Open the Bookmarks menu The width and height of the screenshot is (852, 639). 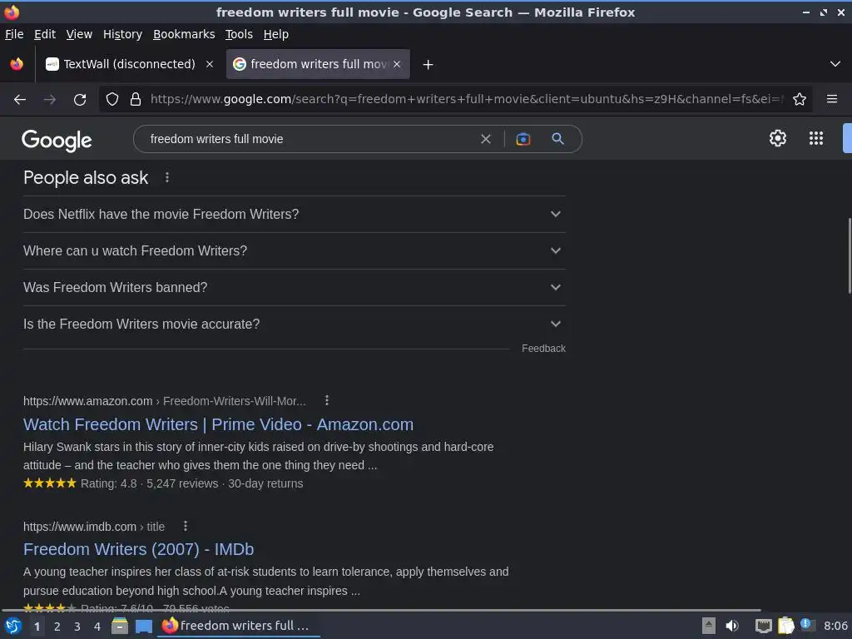coord(184,34)
